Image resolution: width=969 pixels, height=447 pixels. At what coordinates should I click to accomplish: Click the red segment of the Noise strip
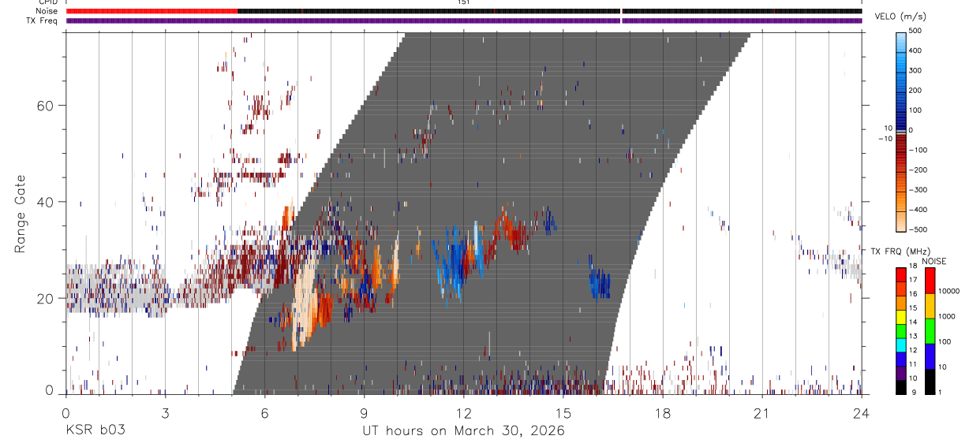[152, 11]
